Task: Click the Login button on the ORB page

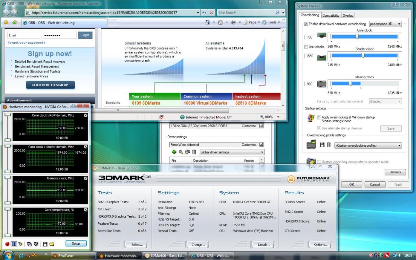Action: coord(85,35)
